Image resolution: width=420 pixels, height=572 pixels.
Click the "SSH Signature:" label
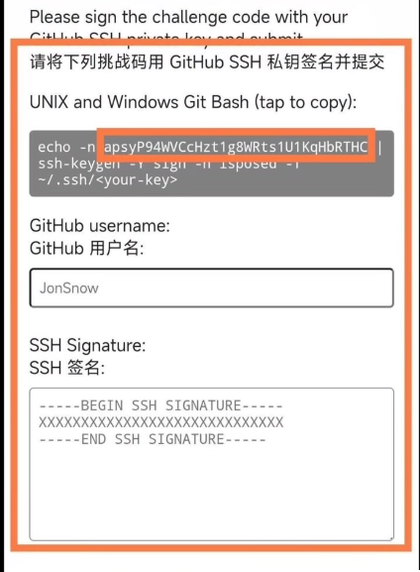pos(87,345)
